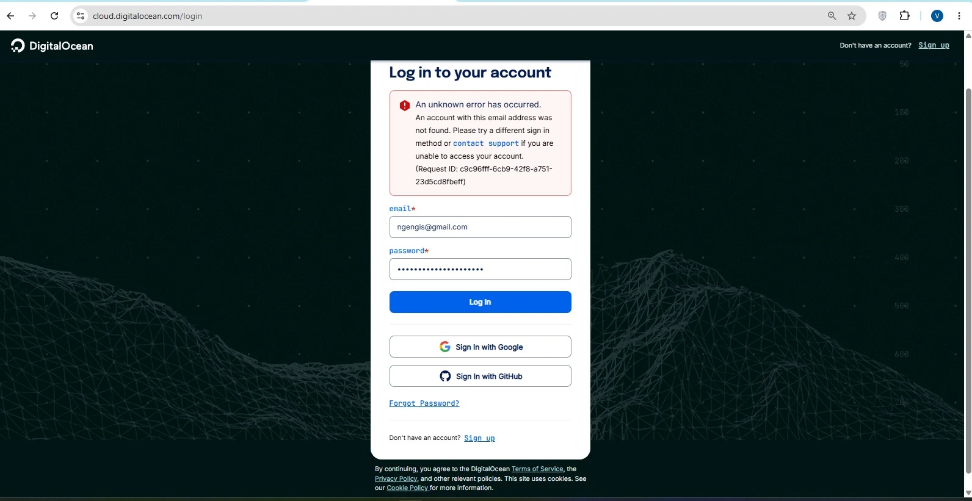972x501 pixels.
Task: Click the blue Log In button
Action: (x=480, y=302)
